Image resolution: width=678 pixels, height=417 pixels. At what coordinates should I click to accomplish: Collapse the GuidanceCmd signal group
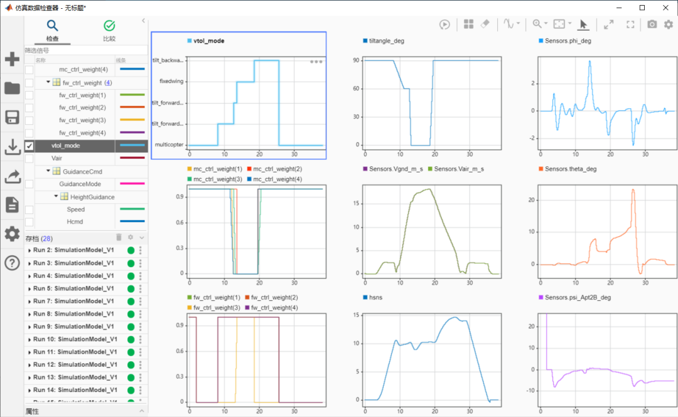point(48,171)
